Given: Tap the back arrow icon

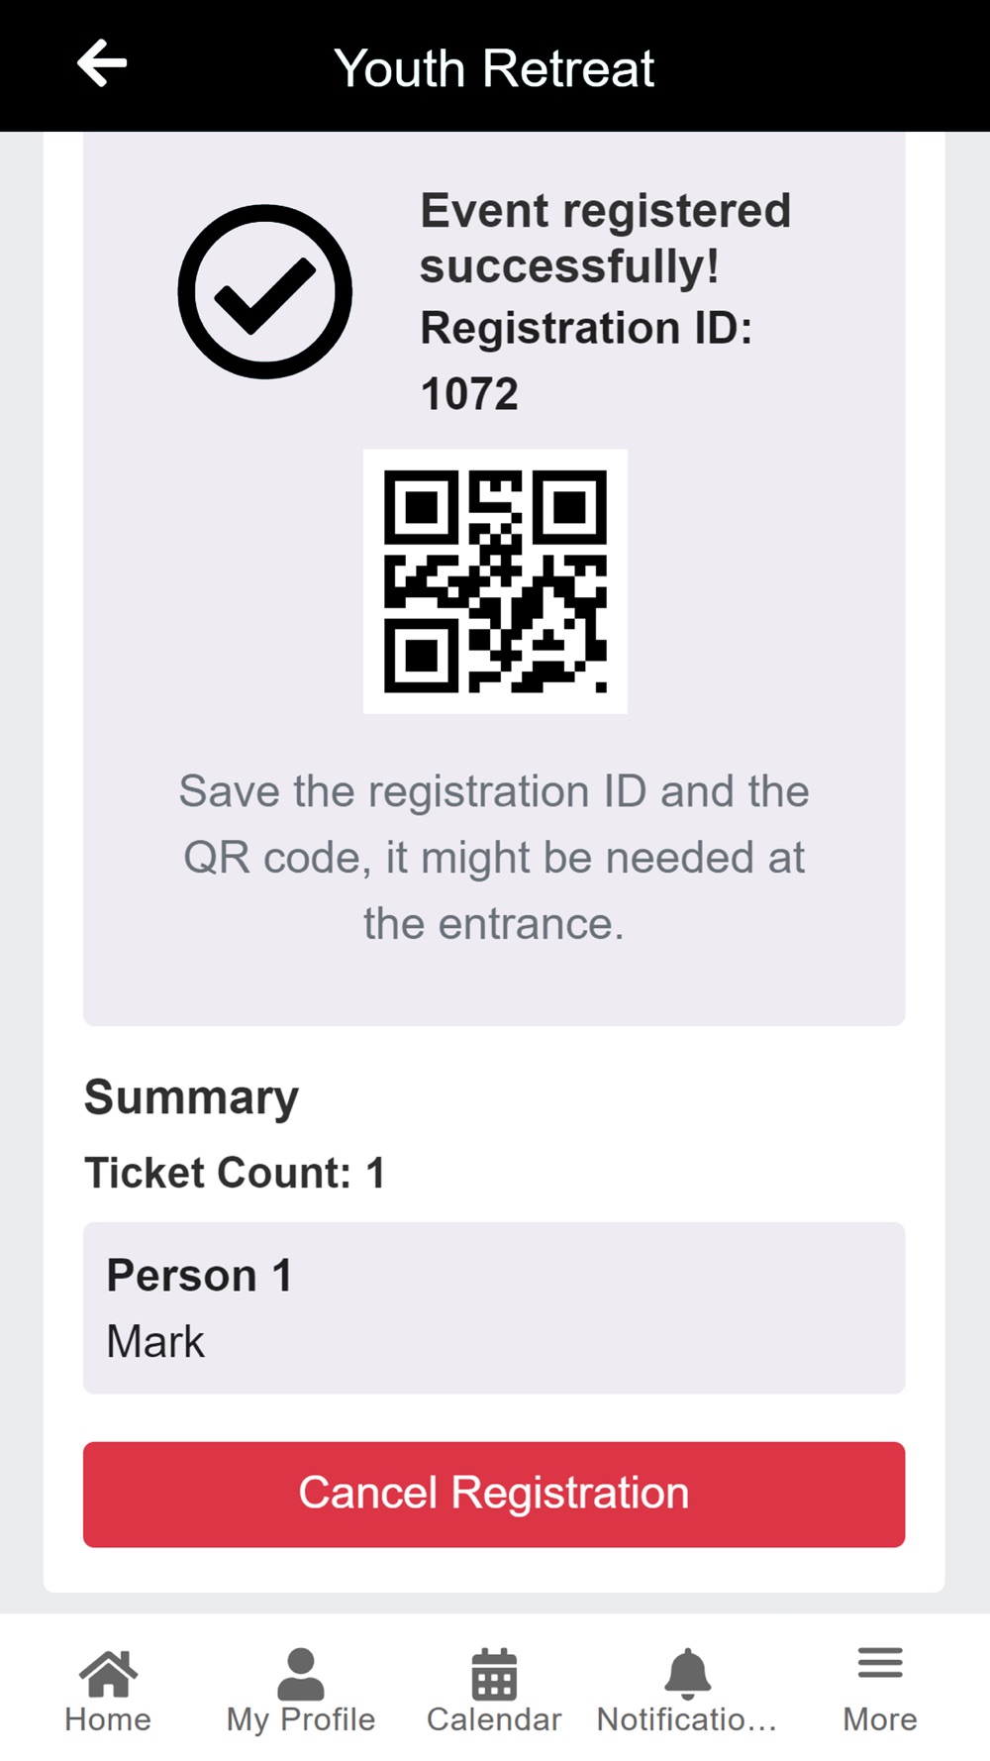Looking at the screenshot, I should coord(102,64).
